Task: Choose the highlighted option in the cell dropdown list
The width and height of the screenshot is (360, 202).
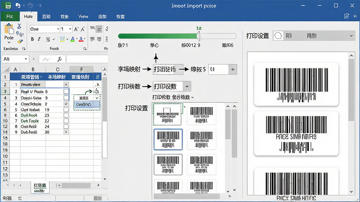Action: click(87, 104)
